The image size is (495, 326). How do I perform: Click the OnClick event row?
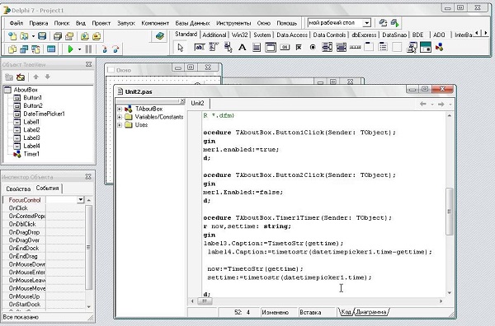pos(43,208)
